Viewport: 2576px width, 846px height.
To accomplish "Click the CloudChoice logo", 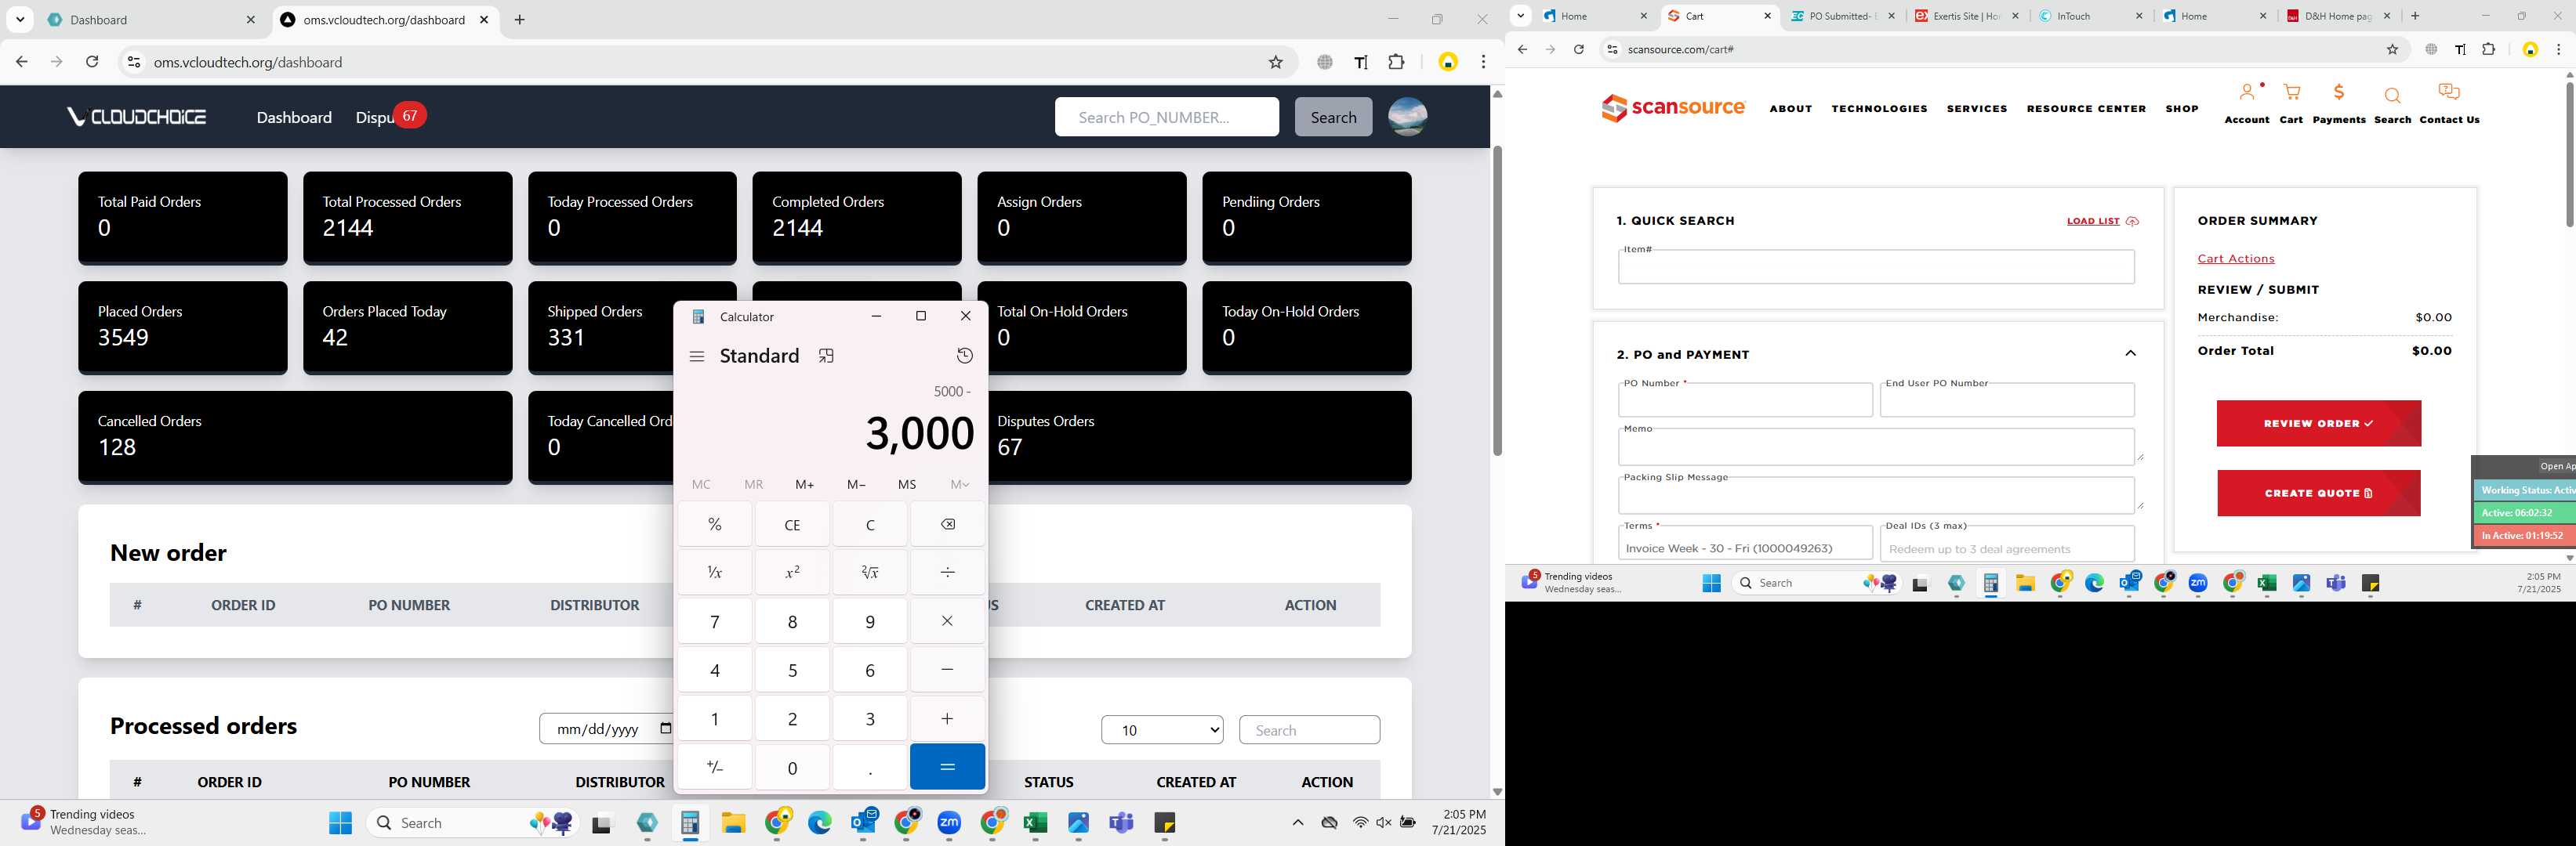I will point(137,117).
